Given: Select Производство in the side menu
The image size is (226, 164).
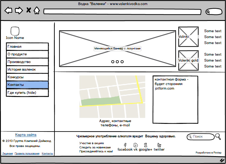Looking at the screenshot, I should [x=27, y=62].
